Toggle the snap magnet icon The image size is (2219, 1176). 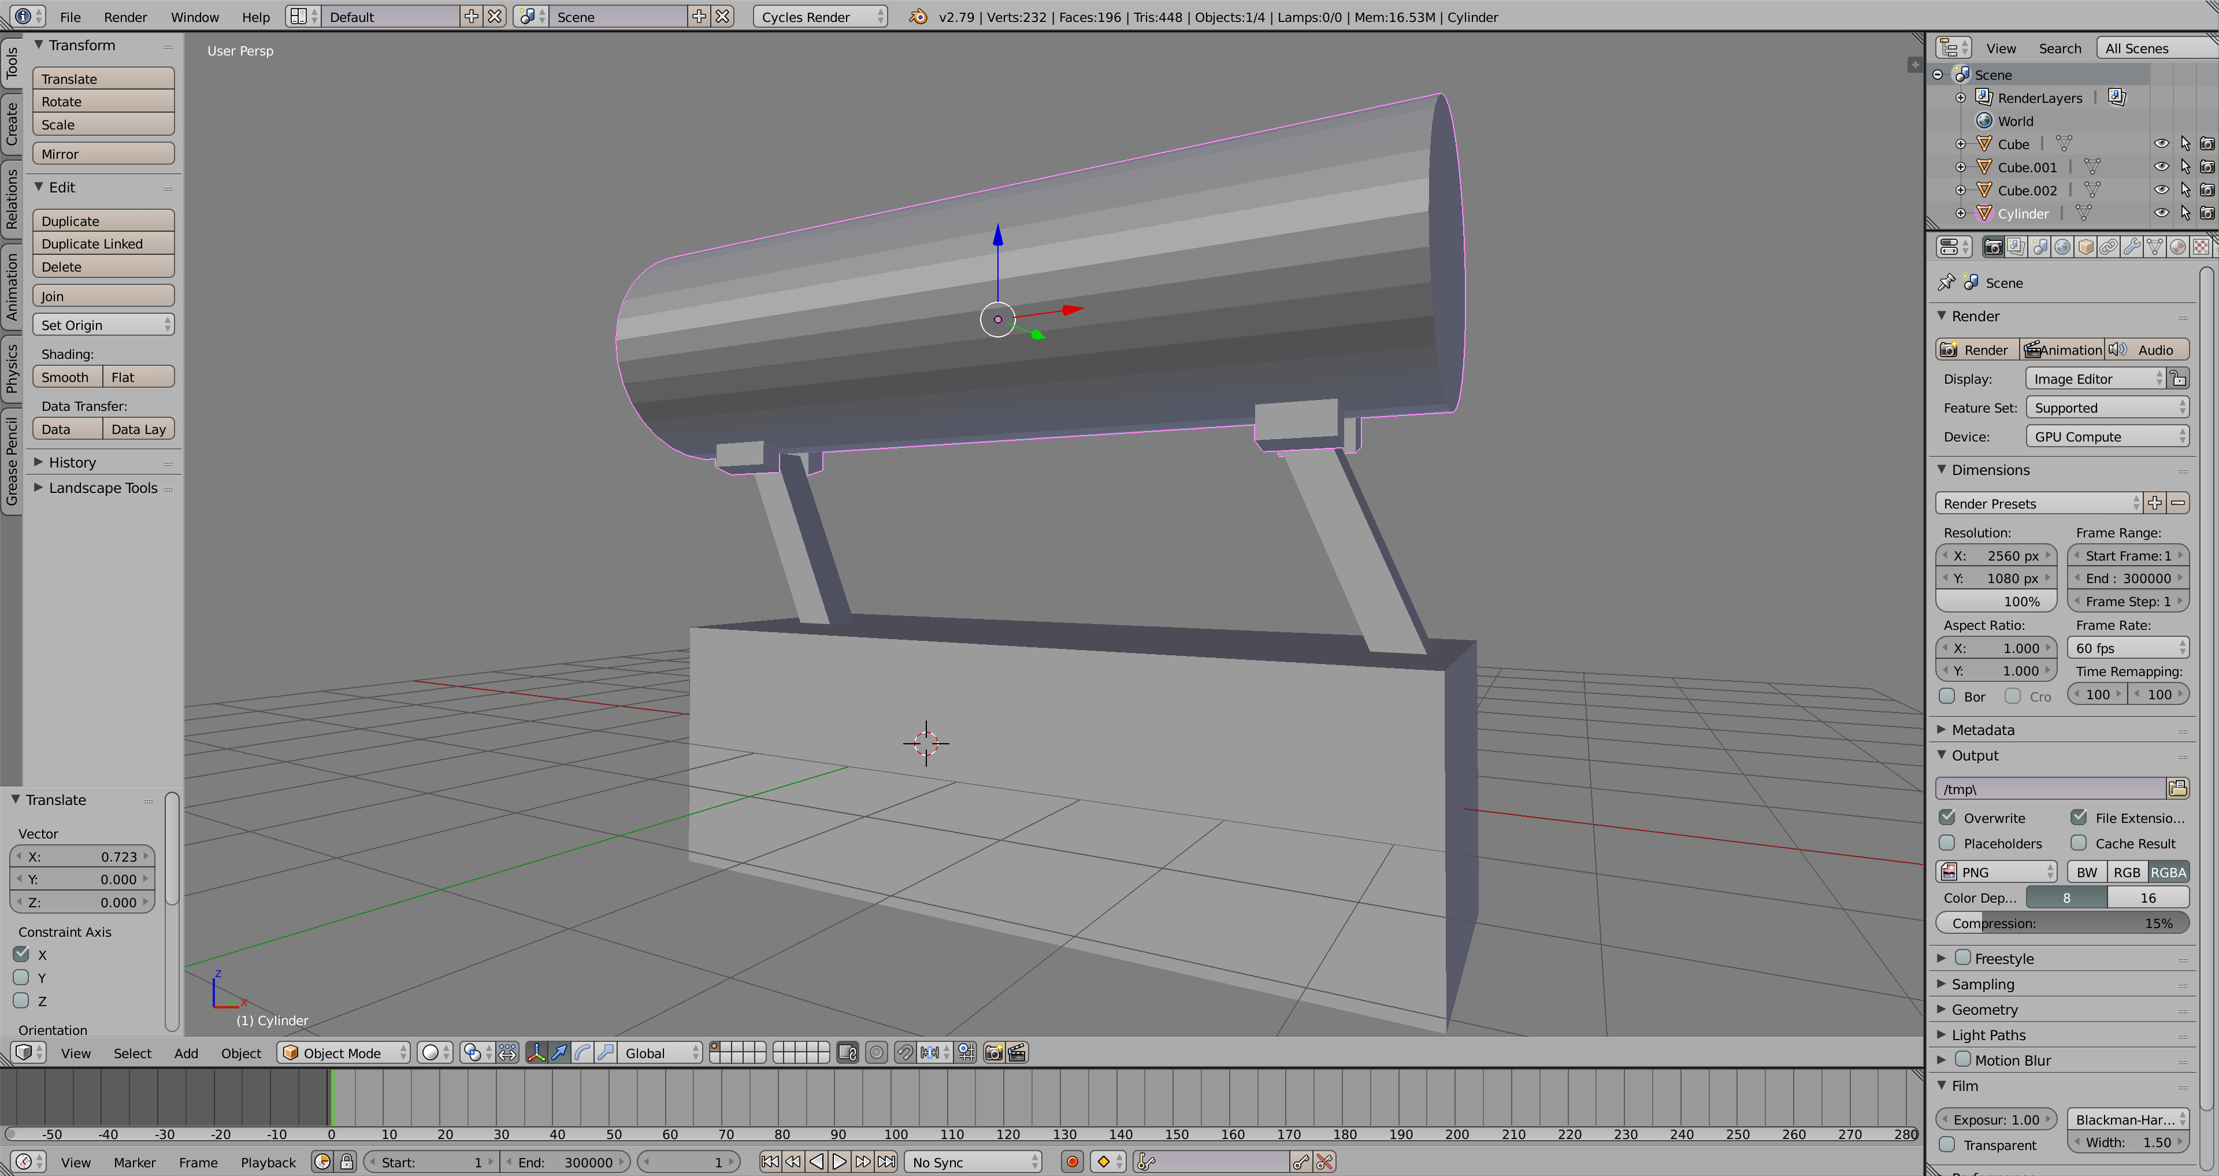point(904,1053)
